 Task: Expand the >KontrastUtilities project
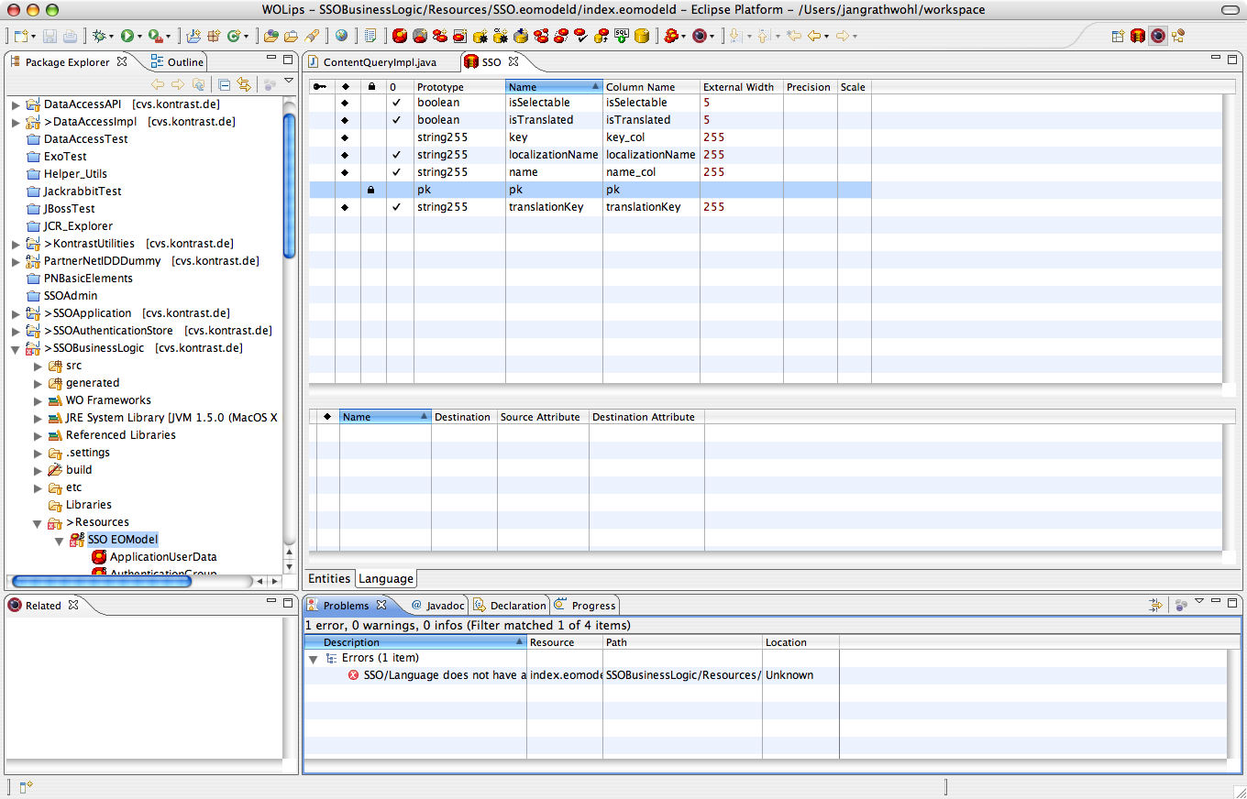[16, 244]
